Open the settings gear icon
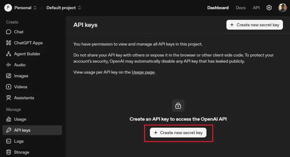Image resolution: width=290 pixels, height=157 pixels. [x=269, y=8]
